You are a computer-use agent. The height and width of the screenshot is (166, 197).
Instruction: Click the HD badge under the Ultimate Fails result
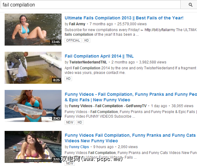pos(86,40)
